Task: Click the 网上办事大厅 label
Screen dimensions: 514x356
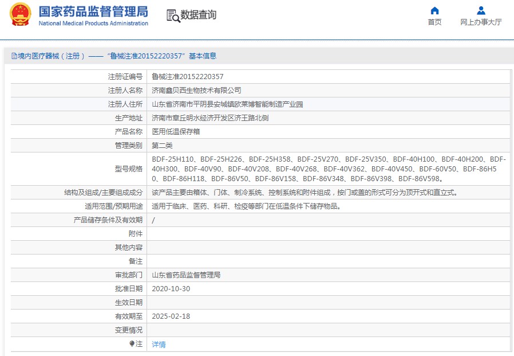Action: tap(481, 22)
